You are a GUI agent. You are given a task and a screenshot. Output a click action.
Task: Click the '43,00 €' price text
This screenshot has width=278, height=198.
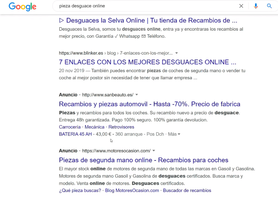pyautogui.click(x=104, y=134)
